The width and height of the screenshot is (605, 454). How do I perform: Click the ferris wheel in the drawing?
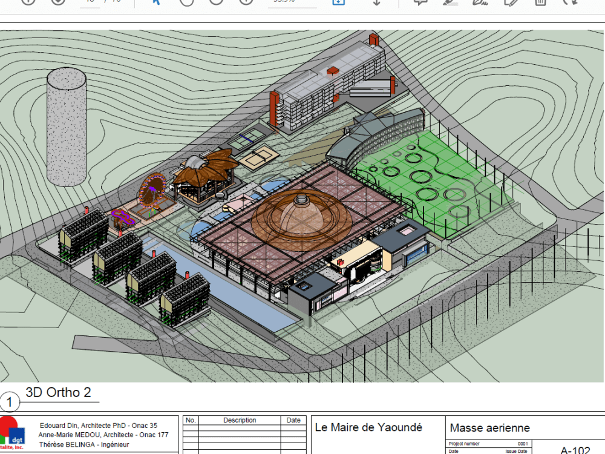[x=152, y=191]
